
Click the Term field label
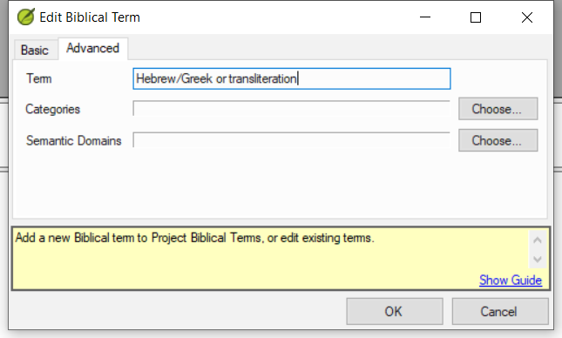(38, 78)
